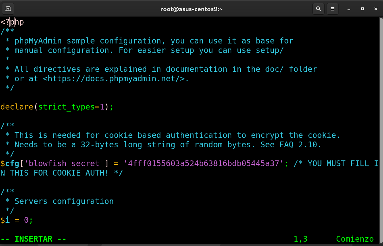383x246 pixels.
Task: Open the terminal search icon
Action: pyautogui.click(x=318, y=9)
